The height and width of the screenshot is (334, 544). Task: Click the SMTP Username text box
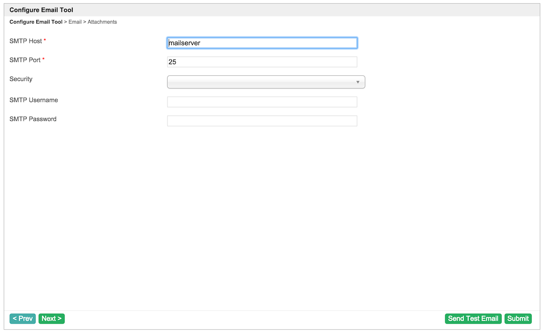[x=262, y=102]
